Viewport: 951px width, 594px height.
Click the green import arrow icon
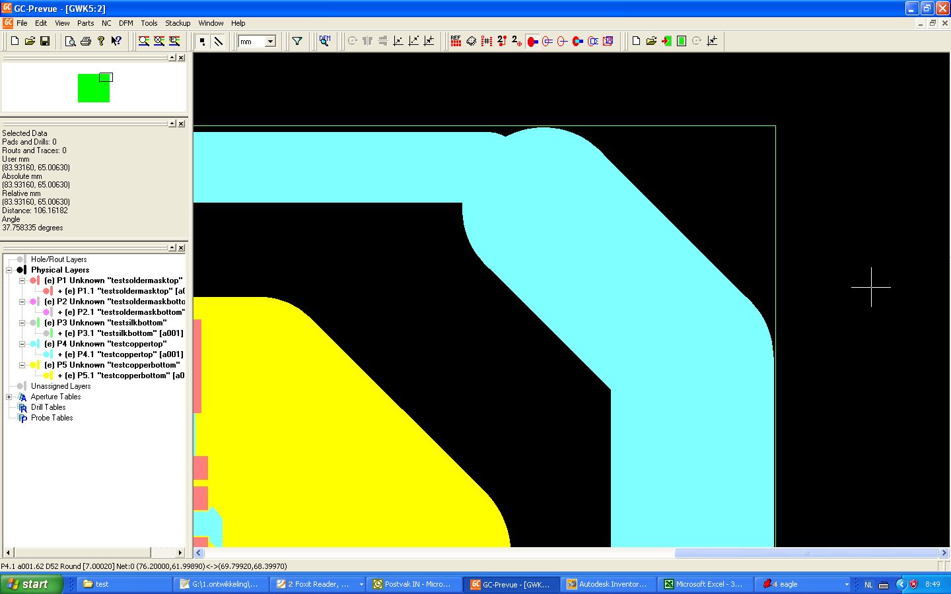coord(666,41)
